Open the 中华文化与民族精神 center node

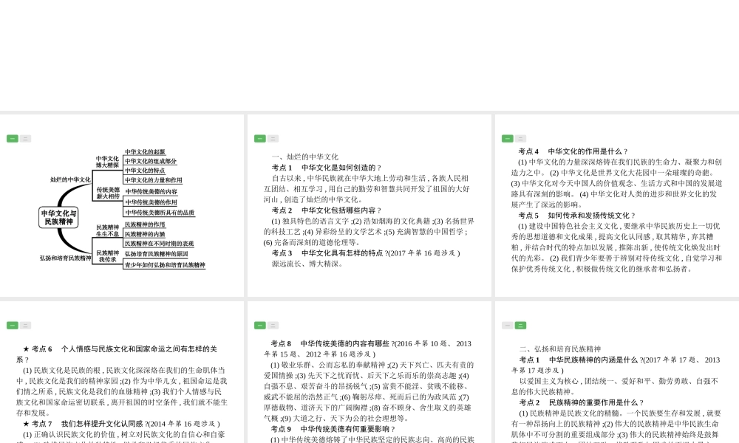pyautogui.click(x=58, y=218)
